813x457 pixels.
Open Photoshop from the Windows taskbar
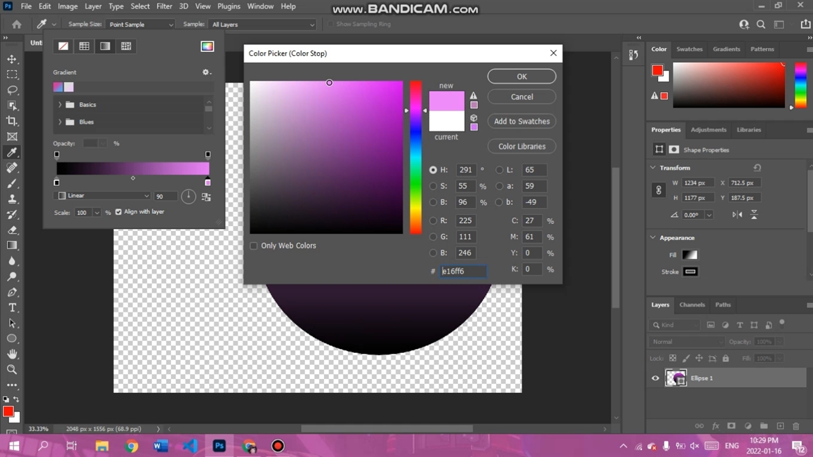click(219, 446)
